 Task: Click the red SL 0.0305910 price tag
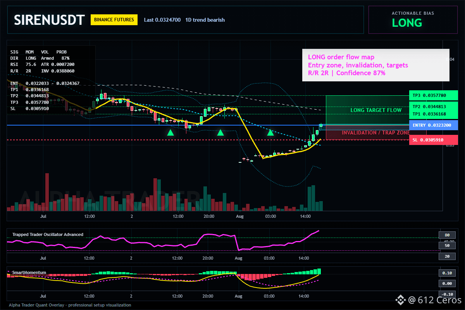[433, 140]
